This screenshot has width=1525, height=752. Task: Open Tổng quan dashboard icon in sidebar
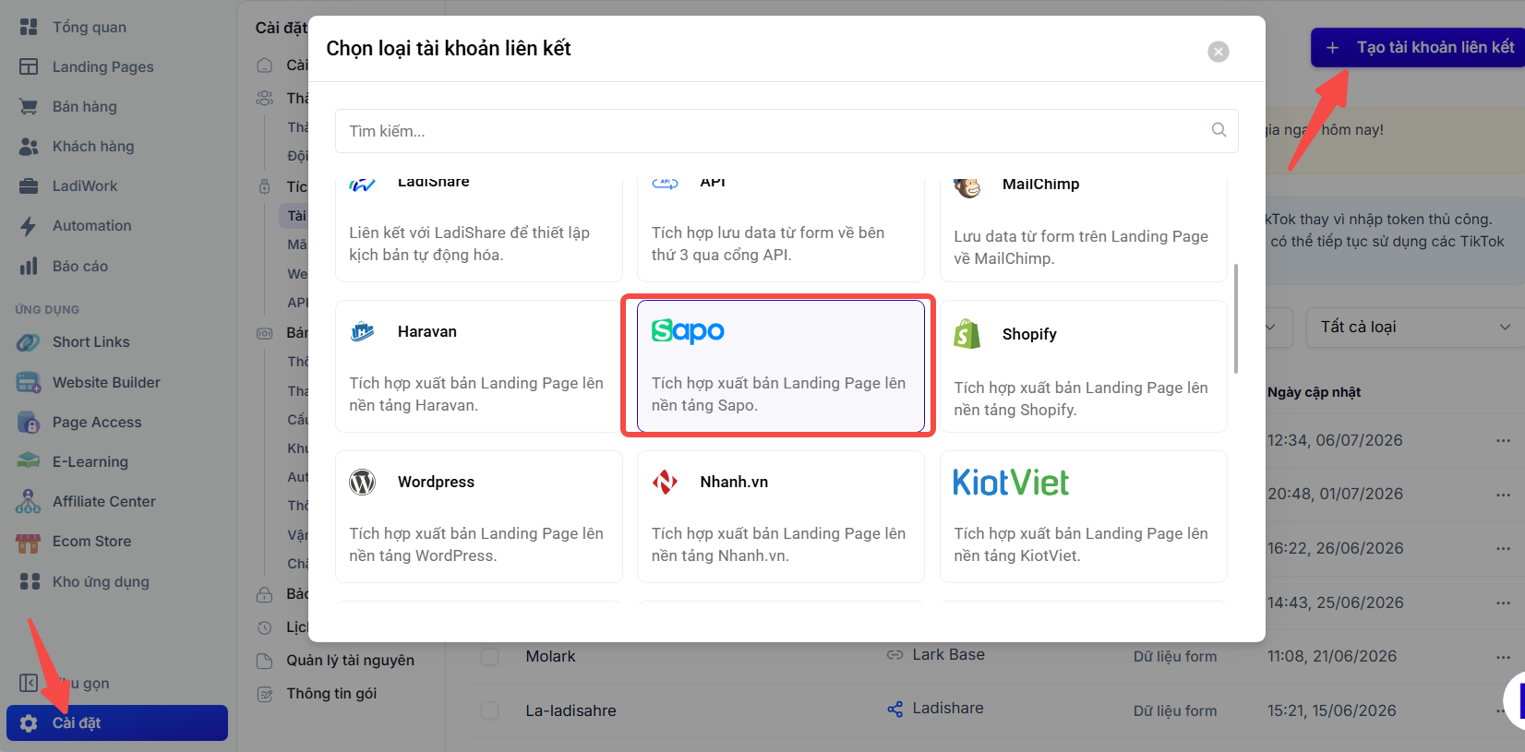(x=29, y=27)
